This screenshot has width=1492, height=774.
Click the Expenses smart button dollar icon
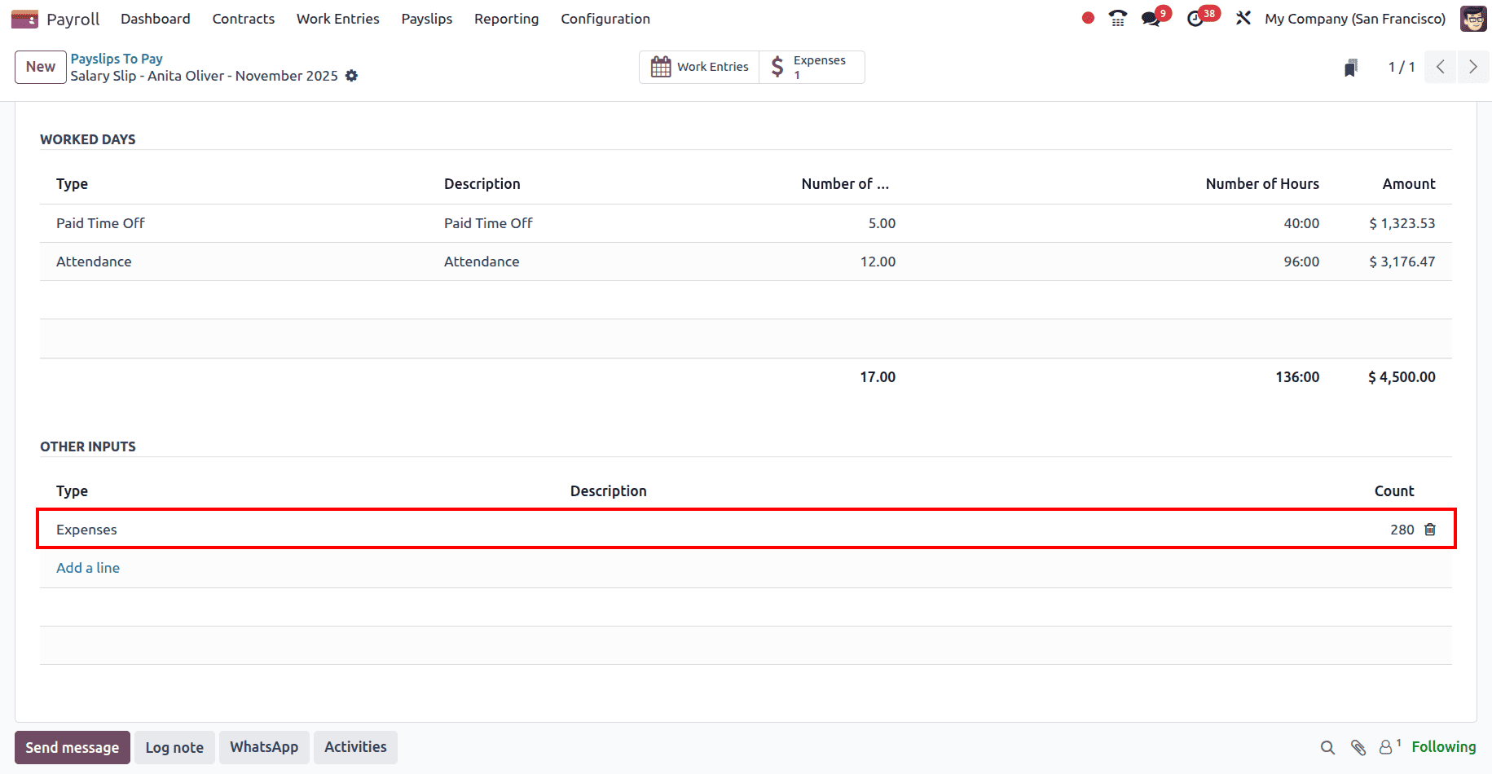point(777,66)
